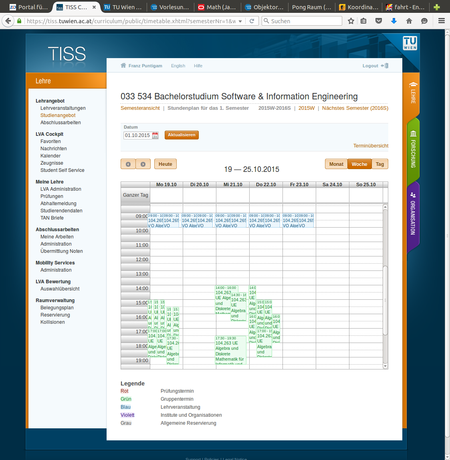Click the home icon beside Franz Puntigam

click(123, 66)
